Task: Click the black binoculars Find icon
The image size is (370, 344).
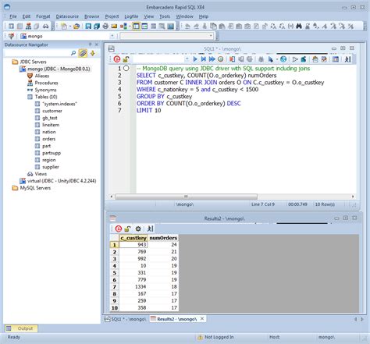Action: 299,26
